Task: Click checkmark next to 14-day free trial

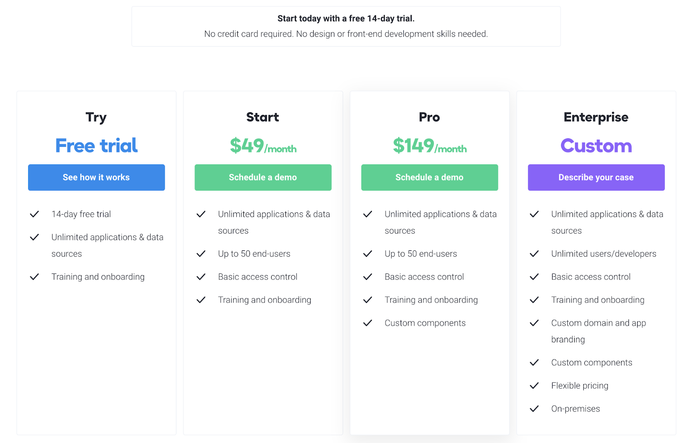Action: click(34, 214)
